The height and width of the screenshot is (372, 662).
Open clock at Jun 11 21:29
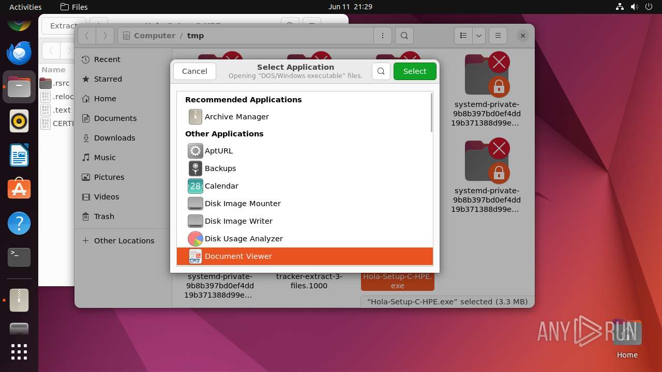tap(350, 7)
